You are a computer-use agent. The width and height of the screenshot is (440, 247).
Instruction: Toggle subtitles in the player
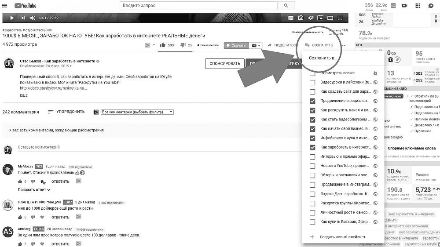click(x=291, y=18)
